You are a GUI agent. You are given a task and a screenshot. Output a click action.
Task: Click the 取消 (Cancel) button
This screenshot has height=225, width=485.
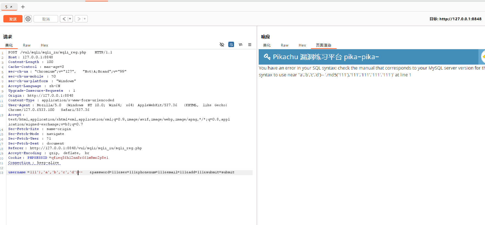[x=46, y=19]
